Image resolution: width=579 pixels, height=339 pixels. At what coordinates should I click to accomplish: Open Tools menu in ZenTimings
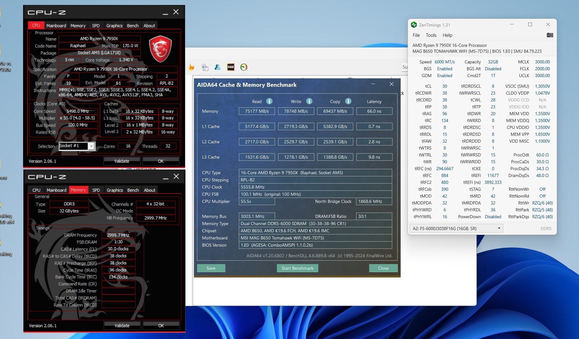pyautogui.click(x=431, y=35)
